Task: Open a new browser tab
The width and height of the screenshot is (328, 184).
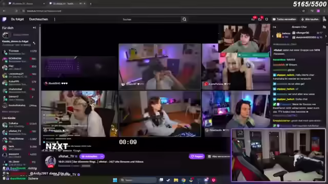Action: (91, 4)
